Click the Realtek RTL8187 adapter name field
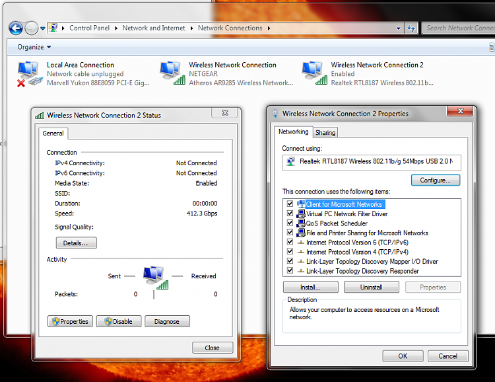The height and width of the screenshot is (382, 495). coord(372,163)
